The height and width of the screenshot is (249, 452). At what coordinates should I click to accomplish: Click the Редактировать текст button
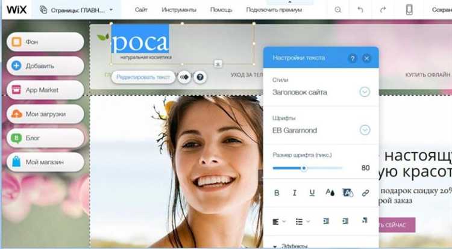point(143,77)
